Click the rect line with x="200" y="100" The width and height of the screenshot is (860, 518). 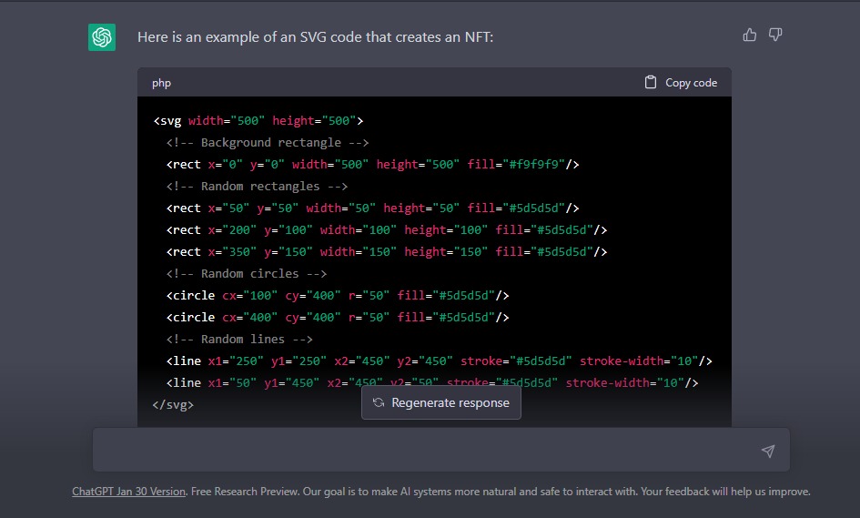point(387,230)
